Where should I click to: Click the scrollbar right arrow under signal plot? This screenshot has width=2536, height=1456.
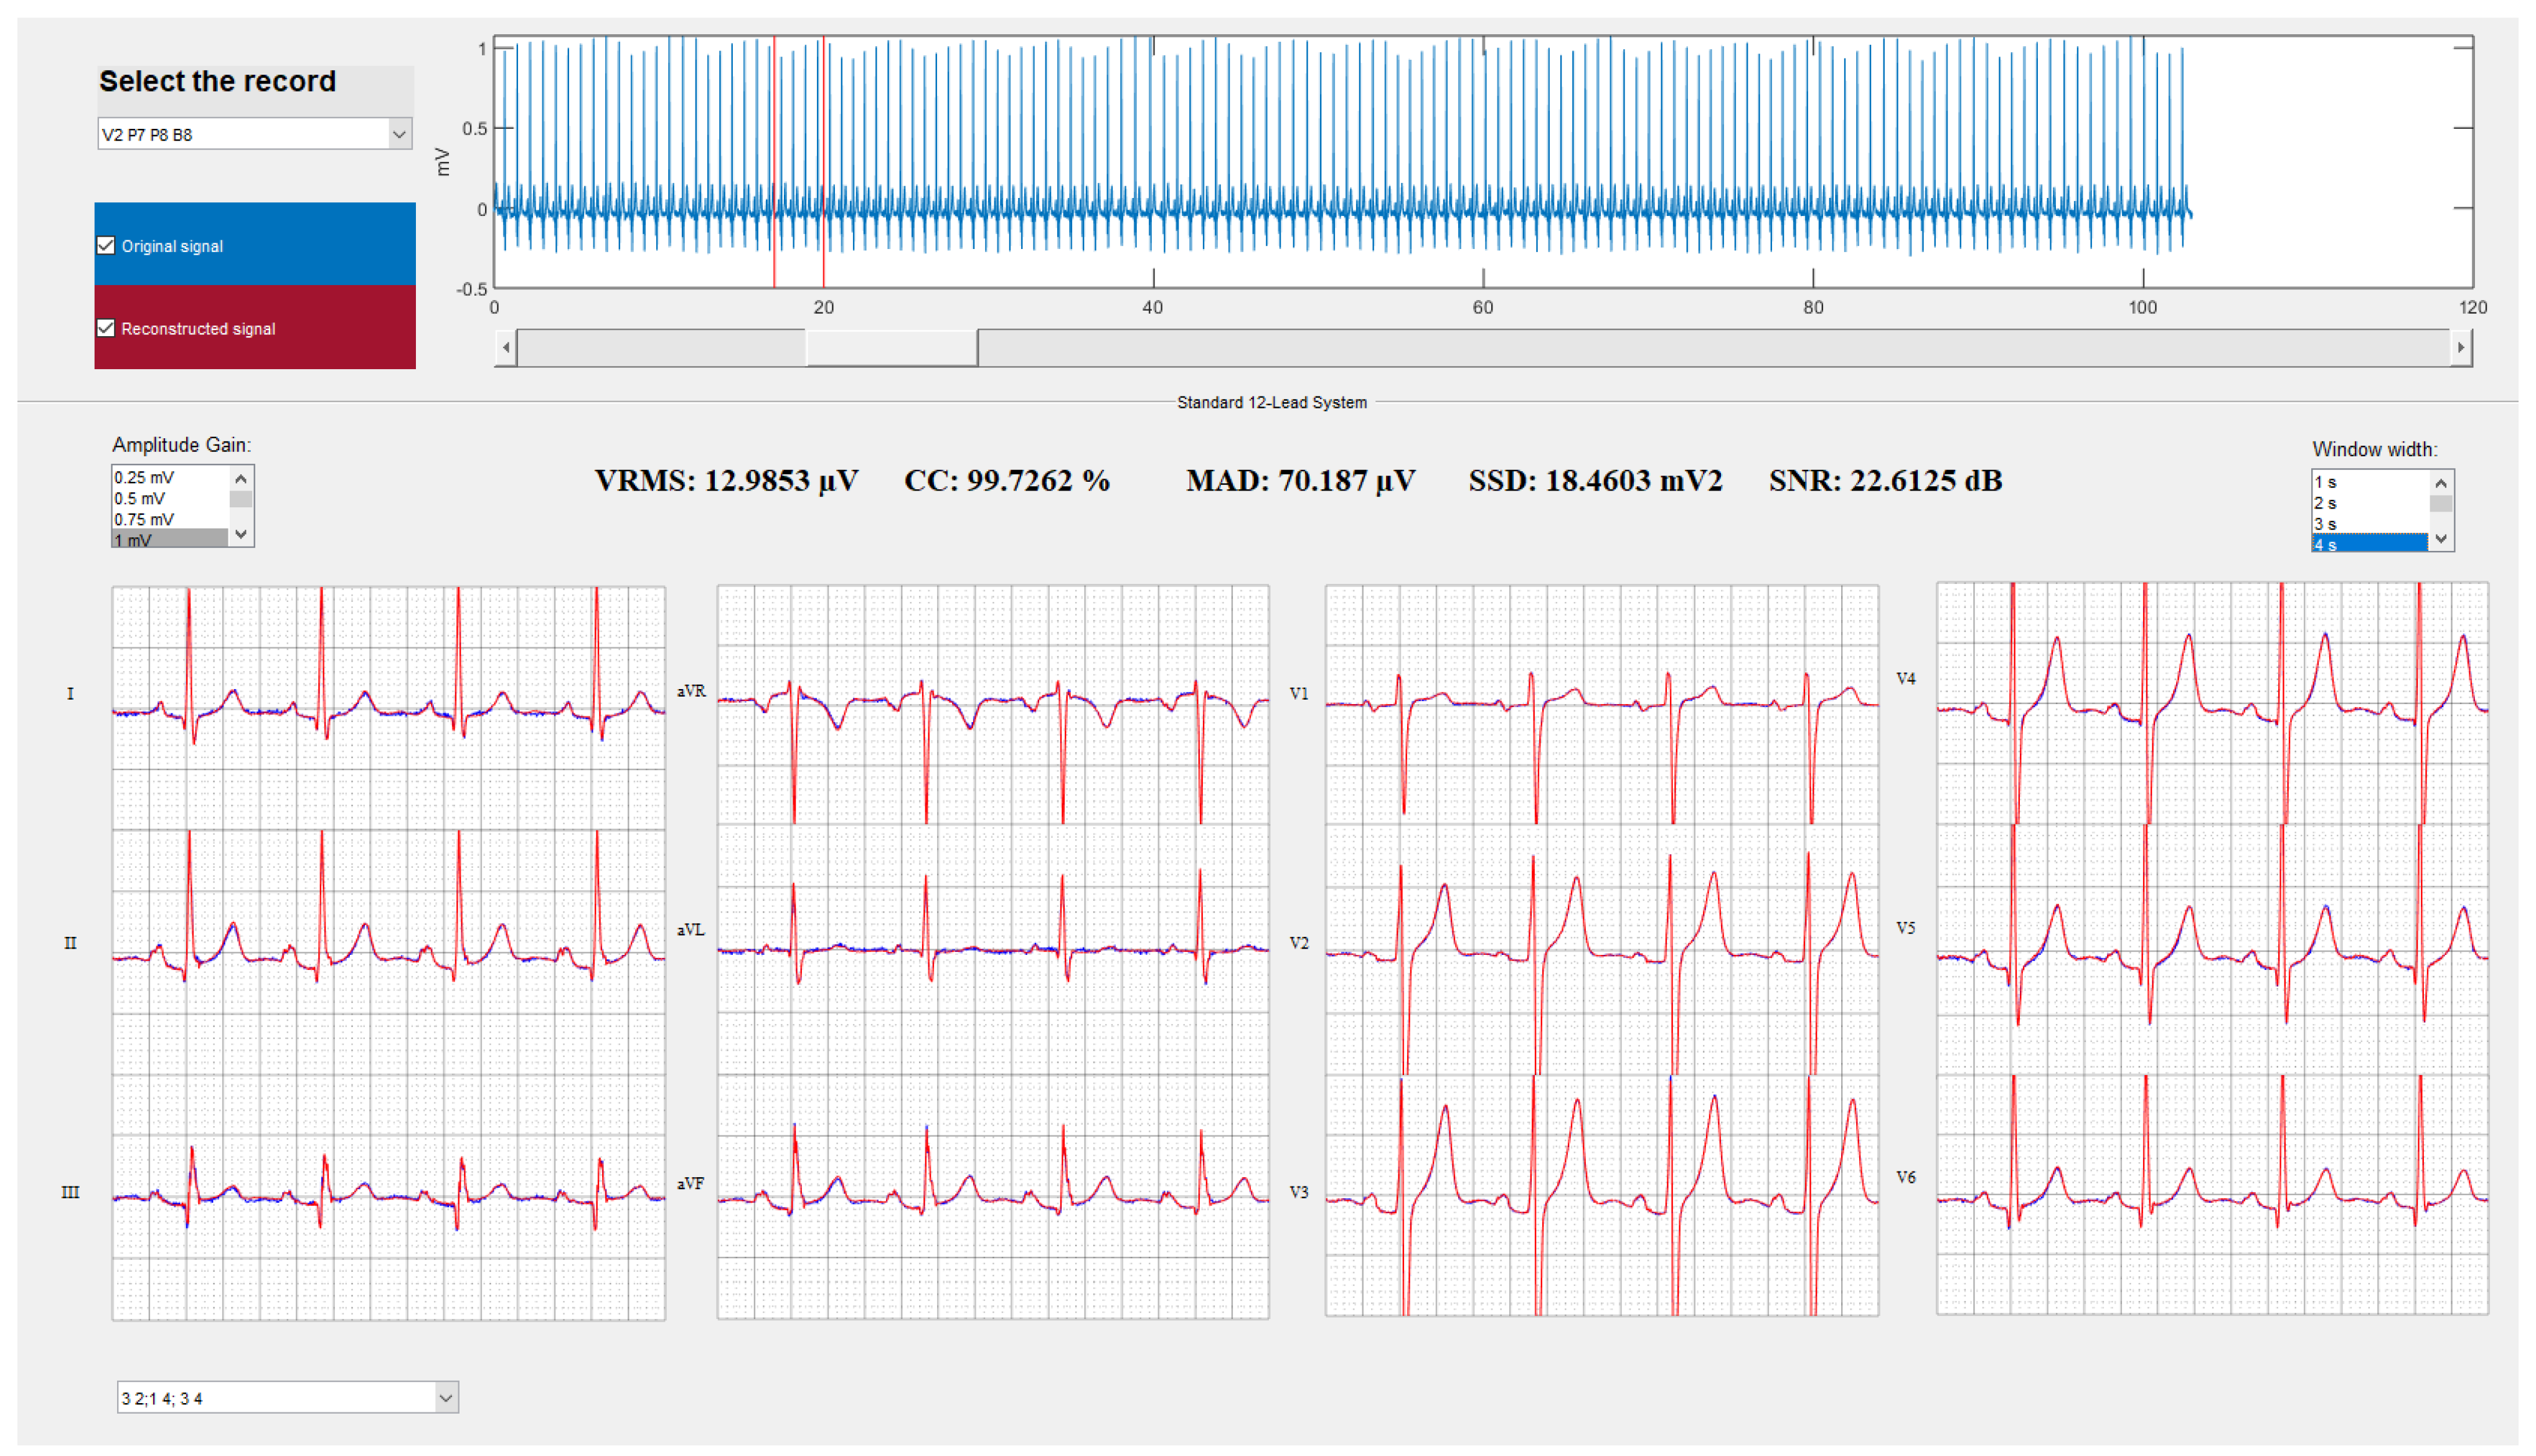pos(2461,348)
